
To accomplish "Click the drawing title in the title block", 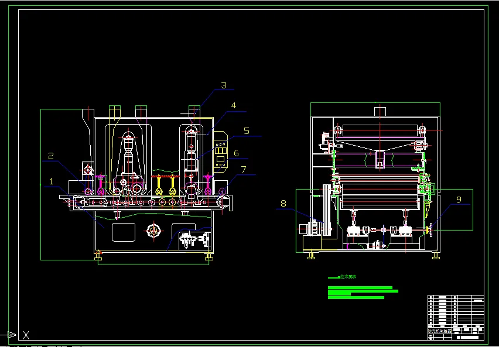I will tap(439, 331).
